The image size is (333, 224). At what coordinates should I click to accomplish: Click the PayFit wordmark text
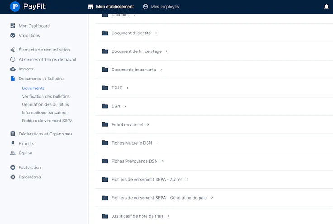pyautogui.click(x=34, y=6)
